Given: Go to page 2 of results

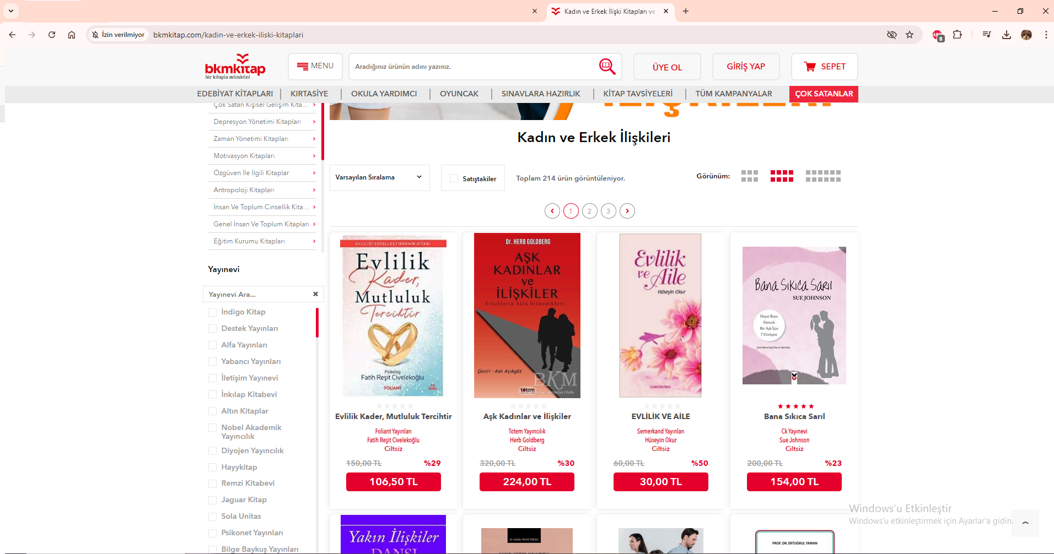Looking at the screenshot, I should [590, 211].
